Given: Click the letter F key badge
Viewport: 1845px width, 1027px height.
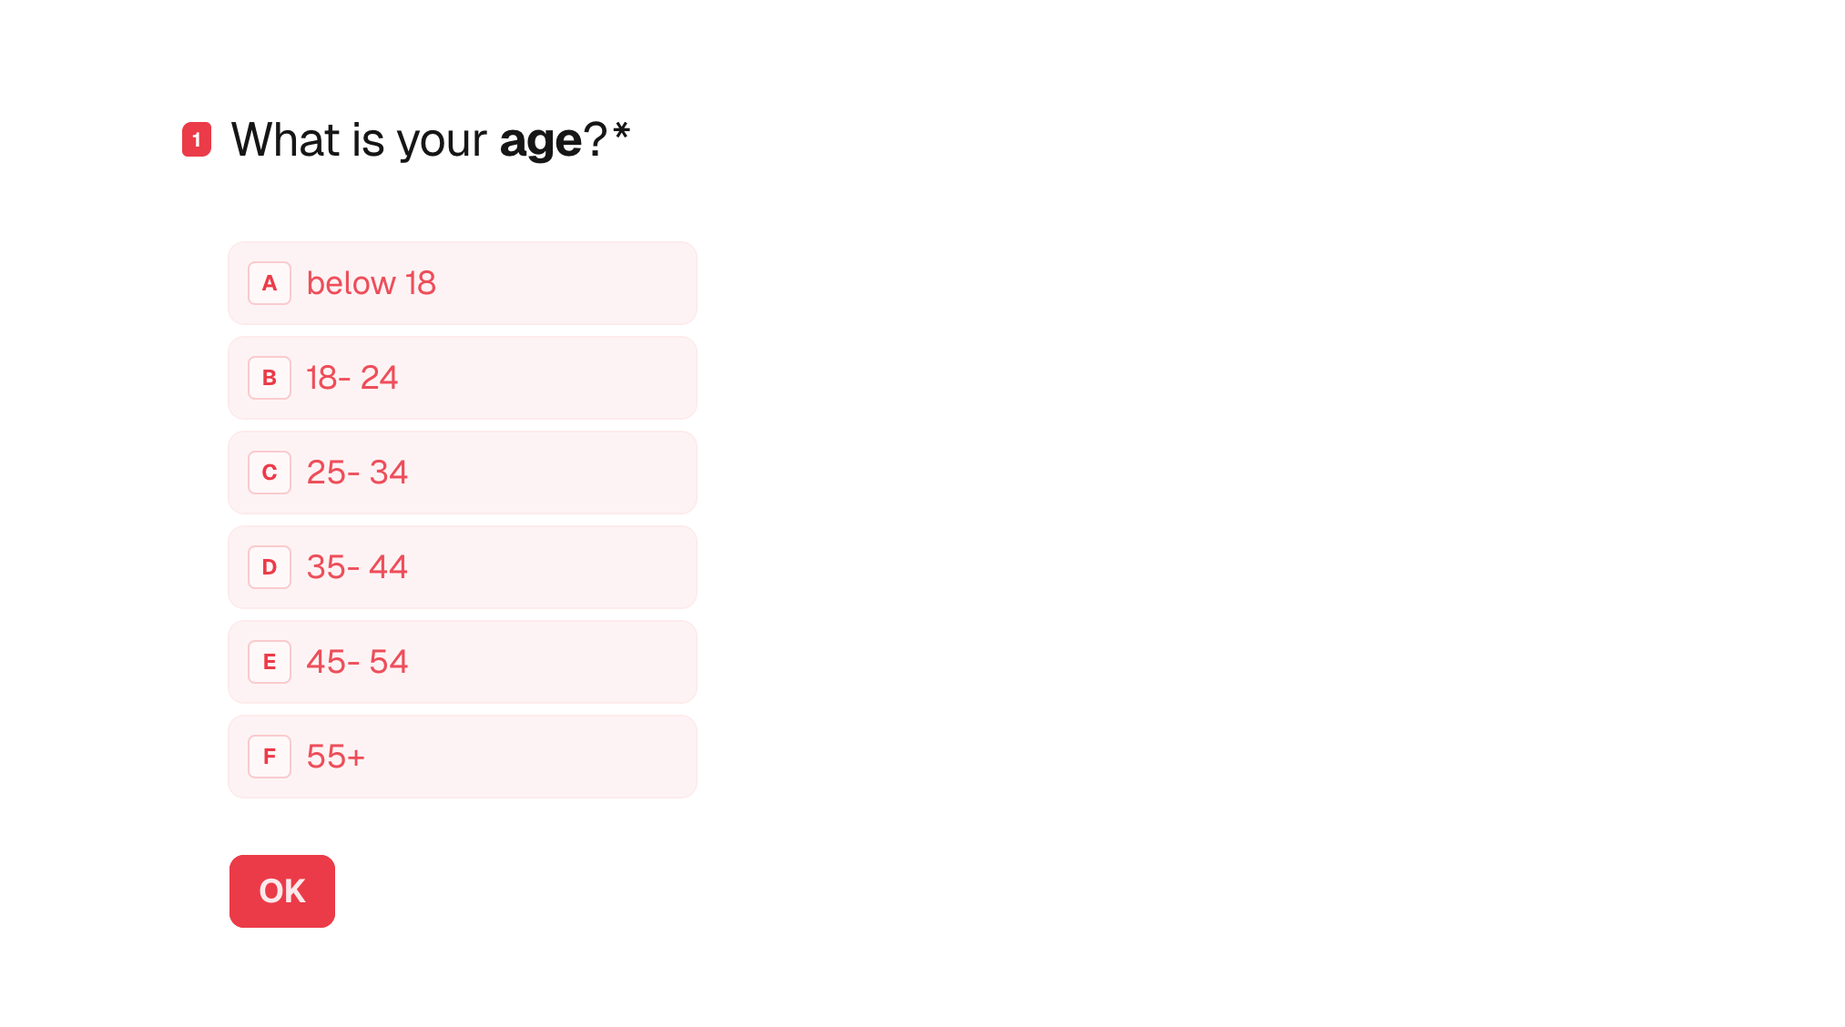Looking at the screenshot, I should [270, 757].
